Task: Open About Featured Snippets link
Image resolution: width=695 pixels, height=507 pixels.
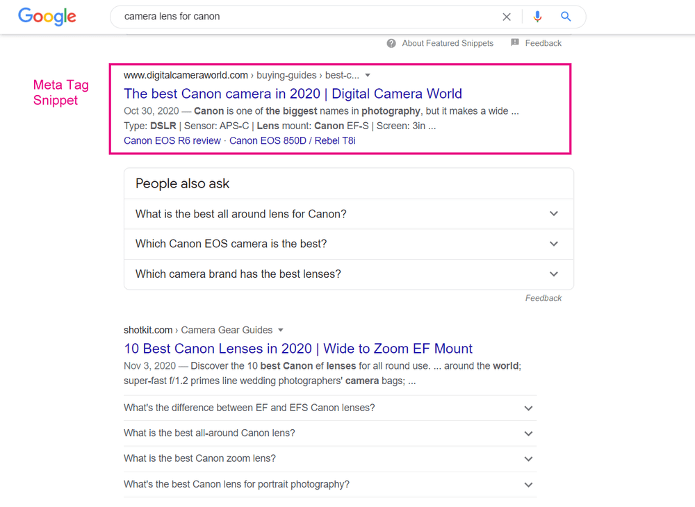Action: (x=448, y=43)
